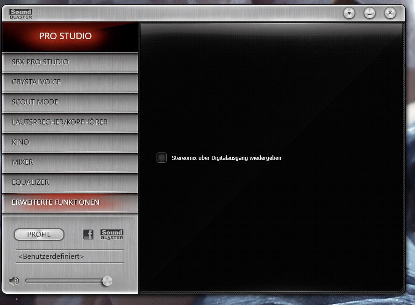Open LAUTSPRECHER/KOPFHÖRER settings
The width and height of the screenshot is (415, 305).
(70, 122)
